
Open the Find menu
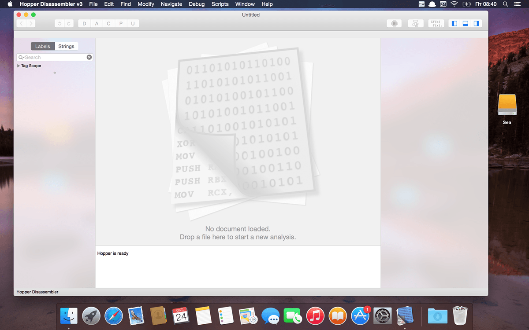coord(126,4)
